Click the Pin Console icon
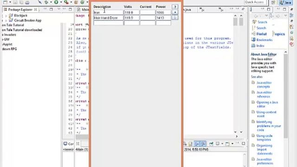Screen dimensions: 297x167 (211, 144)
